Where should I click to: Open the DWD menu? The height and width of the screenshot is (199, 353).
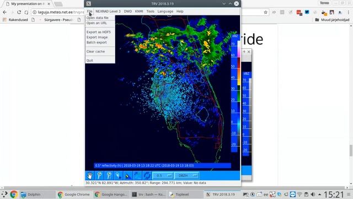tap(127, 11)
